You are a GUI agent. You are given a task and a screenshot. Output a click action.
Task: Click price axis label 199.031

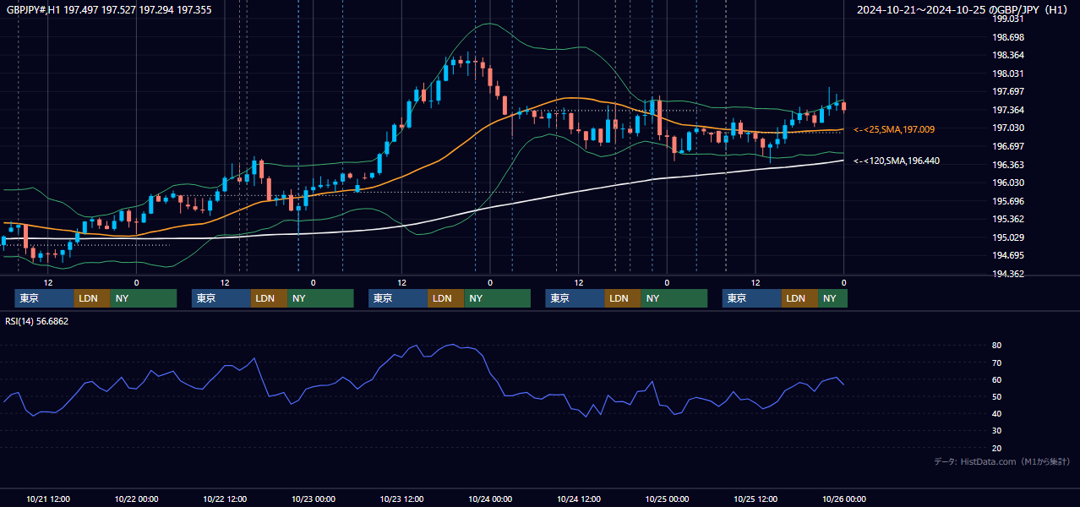point(1008,19)
